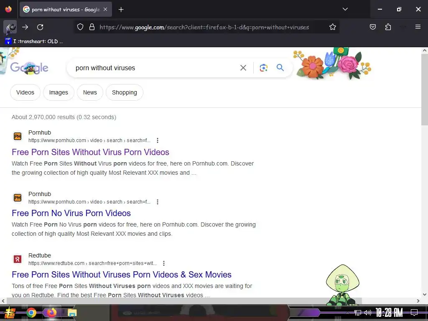Select the flower doodle illustration

pyautogui.click(x=332, y=64)
